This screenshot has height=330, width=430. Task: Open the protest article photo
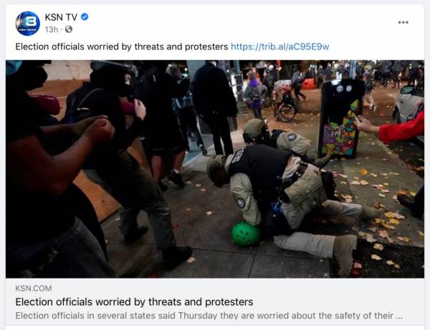[215, 169]
